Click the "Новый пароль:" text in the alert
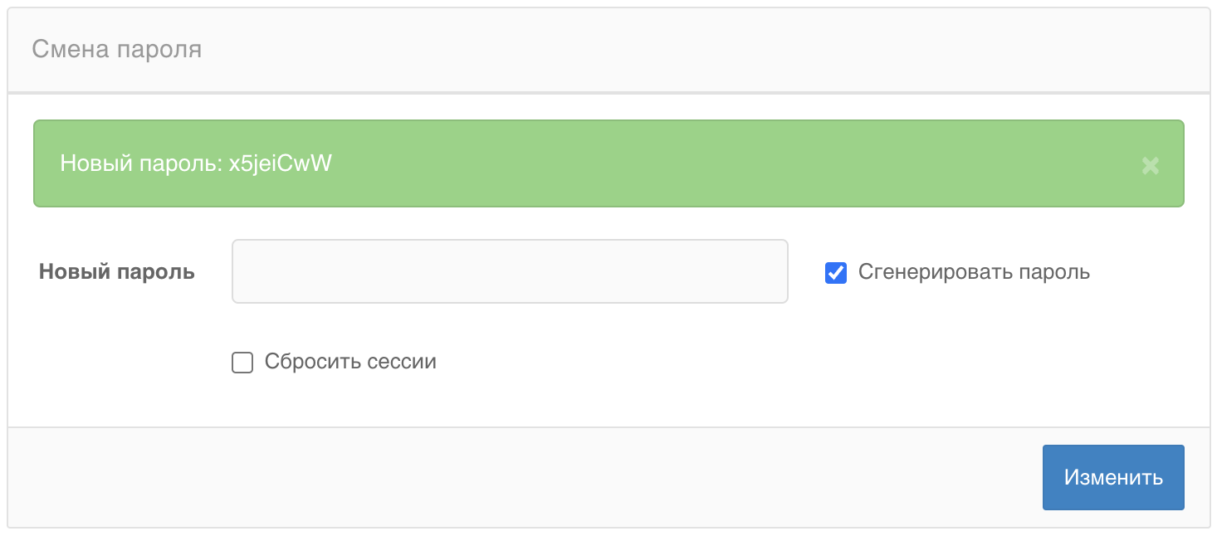 tap(141, 163)
